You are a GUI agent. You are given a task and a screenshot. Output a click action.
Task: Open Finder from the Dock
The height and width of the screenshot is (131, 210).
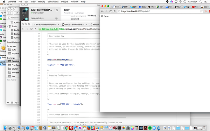pos(6,128)
